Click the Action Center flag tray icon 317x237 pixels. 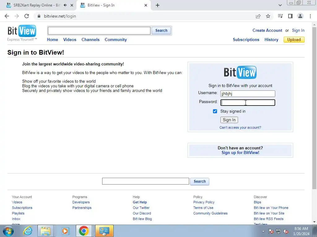271,231
